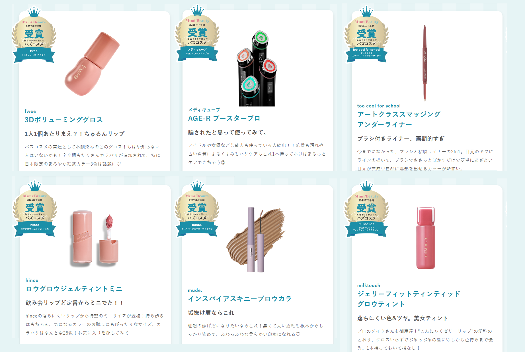Click the too cool for school brand name
Viewport: 525px width, 352px height.
[379, 106]
